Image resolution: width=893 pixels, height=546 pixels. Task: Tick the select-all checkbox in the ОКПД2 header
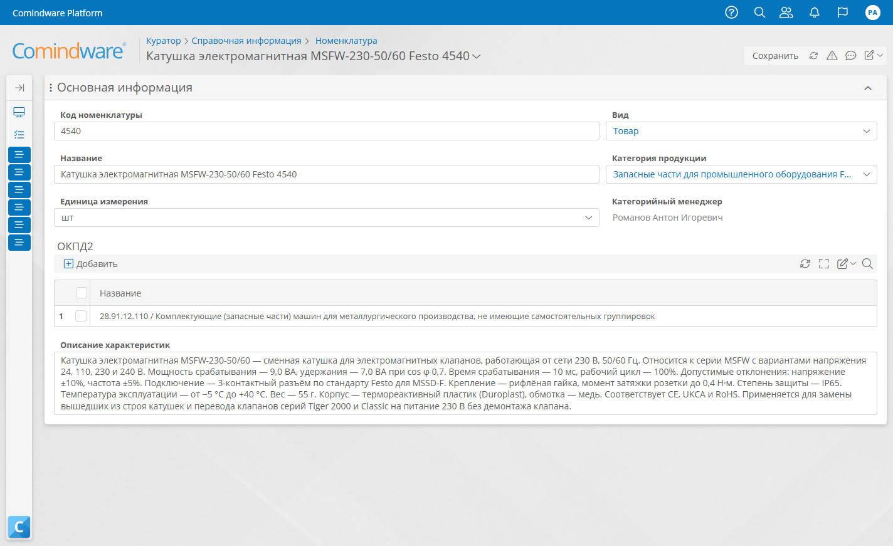(x=82, y=293)
